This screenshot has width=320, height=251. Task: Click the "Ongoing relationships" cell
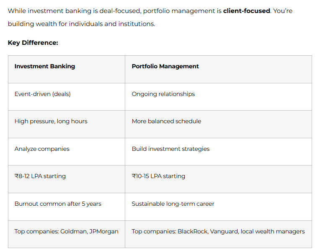click(163, 94)
